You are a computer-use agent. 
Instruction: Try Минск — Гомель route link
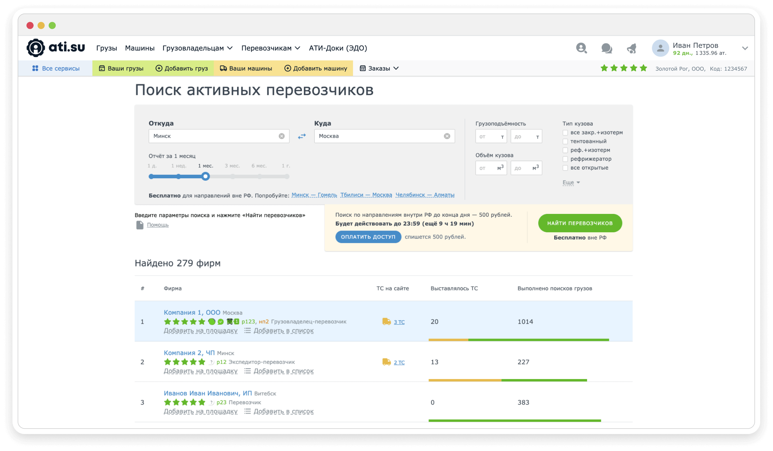coord(314,195)
